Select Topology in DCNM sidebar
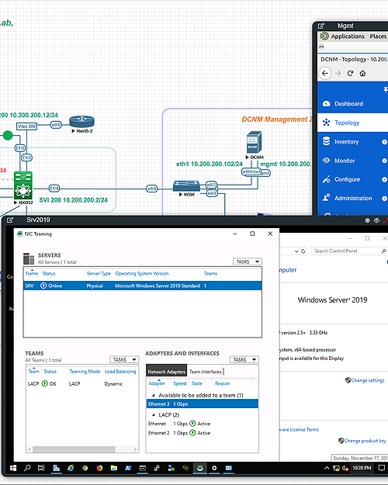This screenshot has height=485, width=388. pos(353,123)
